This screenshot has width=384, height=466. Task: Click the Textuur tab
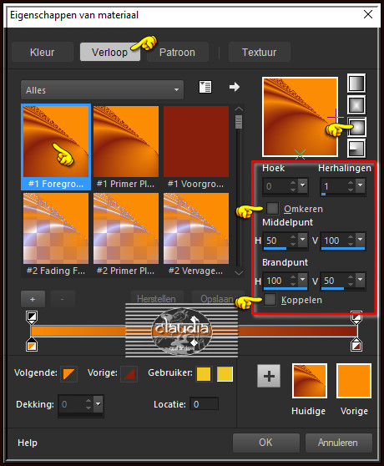[x=260, y=53]
